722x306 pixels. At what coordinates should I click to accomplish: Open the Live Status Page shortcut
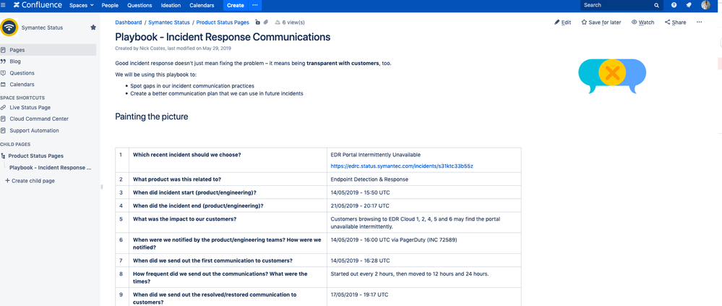click(x=30, y=107)
